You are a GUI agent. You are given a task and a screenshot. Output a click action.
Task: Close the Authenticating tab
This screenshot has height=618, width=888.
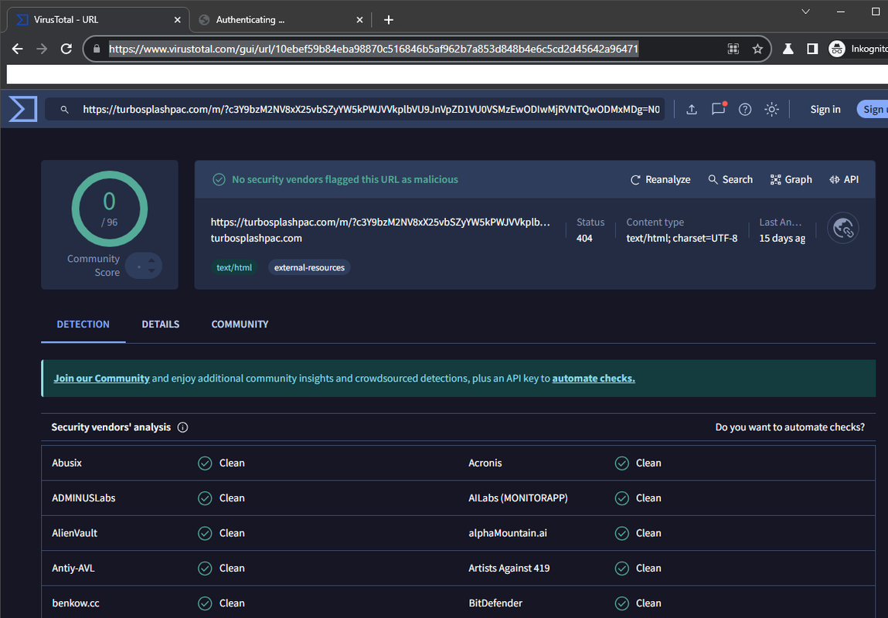[359, 20]
